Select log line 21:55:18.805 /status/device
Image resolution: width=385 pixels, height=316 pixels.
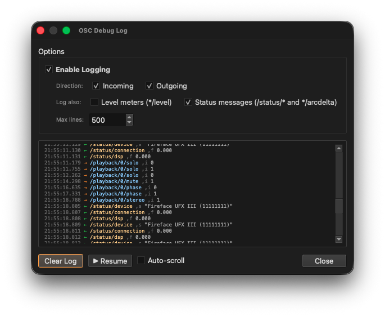coord(138,206)
